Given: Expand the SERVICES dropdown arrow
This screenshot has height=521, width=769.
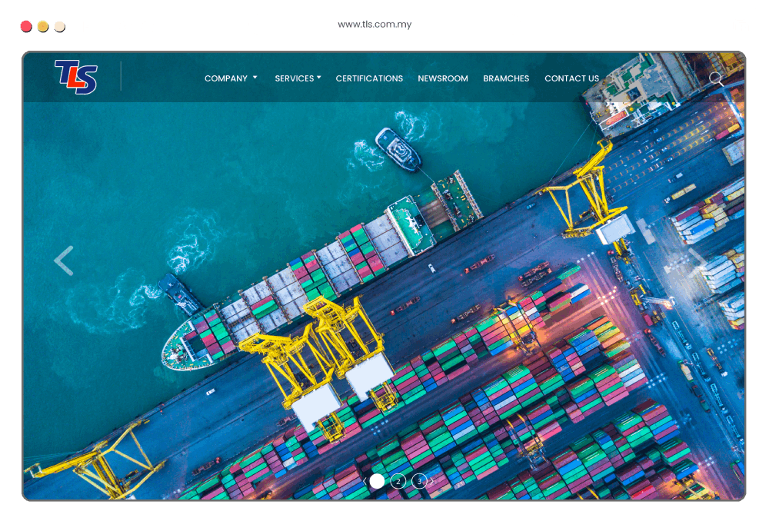Looking at the screenshot, I should [318, 78].
